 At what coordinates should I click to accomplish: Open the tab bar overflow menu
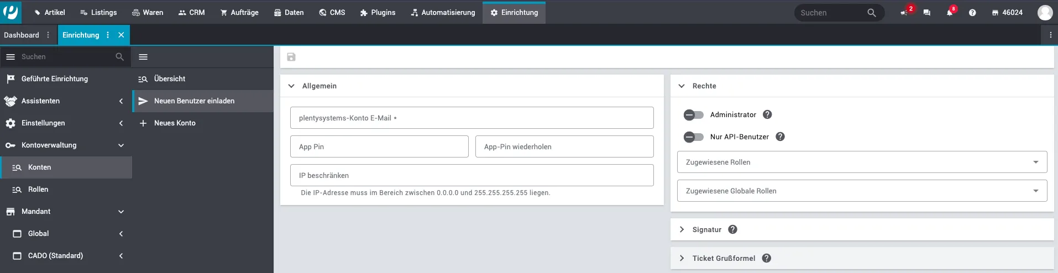pyautogui.click(x=1050, y=35)
